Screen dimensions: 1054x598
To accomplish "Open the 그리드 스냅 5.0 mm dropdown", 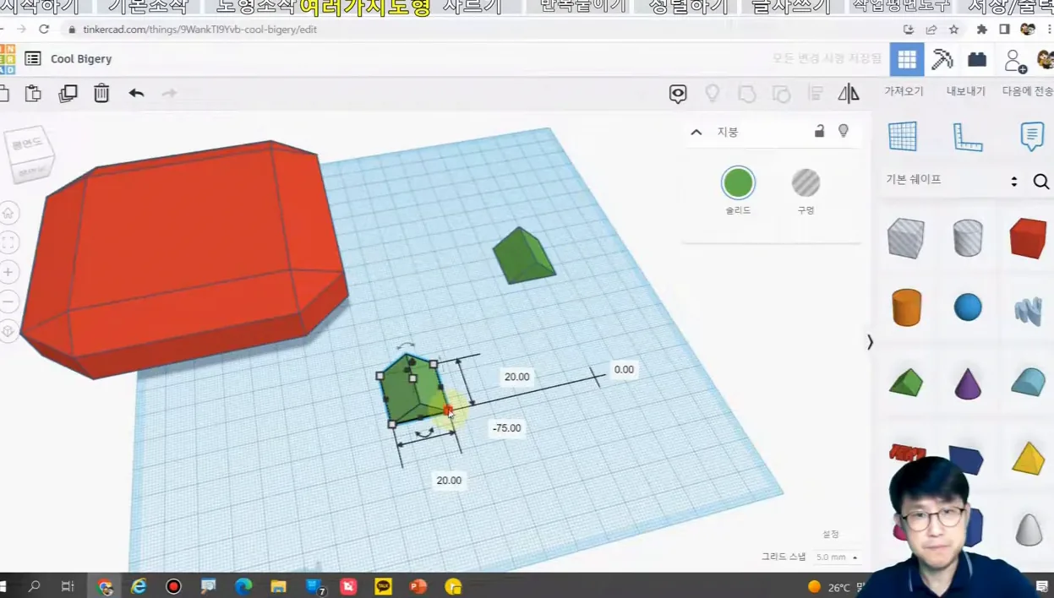I will tap(837, 557).
